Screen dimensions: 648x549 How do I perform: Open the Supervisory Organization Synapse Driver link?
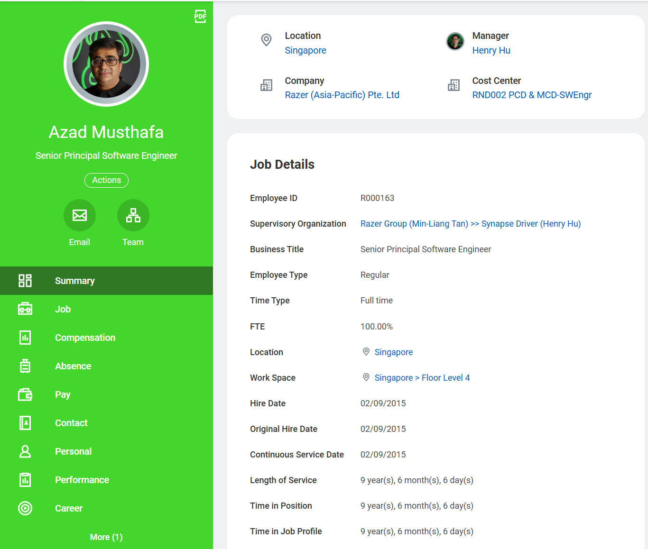pos(471,224)
